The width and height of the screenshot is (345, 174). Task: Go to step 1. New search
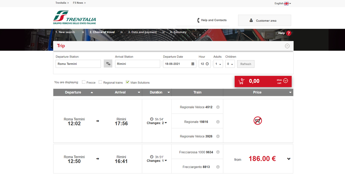65,32
